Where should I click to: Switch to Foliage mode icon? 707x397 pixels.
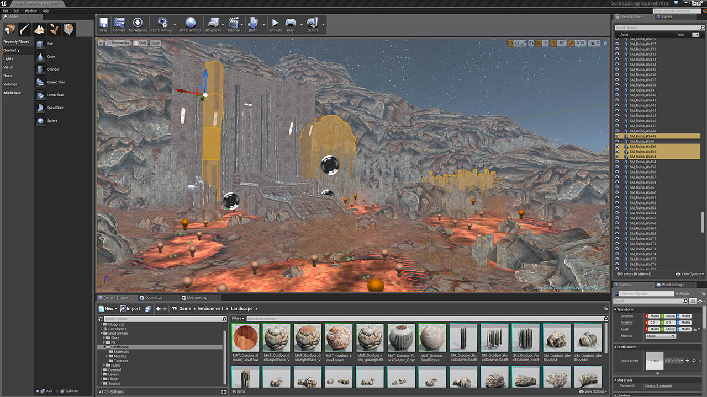(x=54, y=29)
